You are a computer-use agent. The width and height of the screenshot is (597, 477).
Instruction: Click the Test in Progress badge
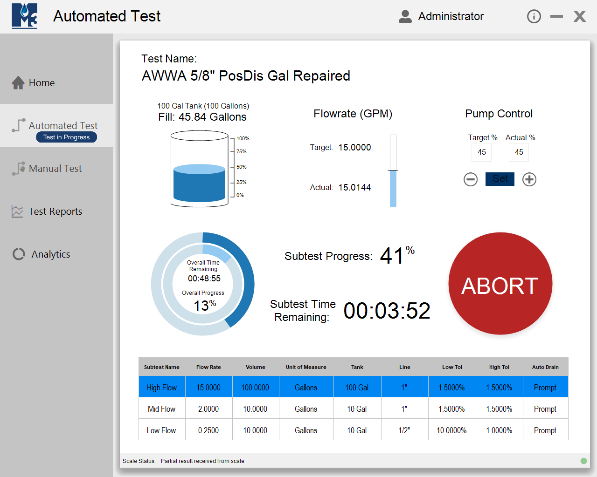pos(66,136)
